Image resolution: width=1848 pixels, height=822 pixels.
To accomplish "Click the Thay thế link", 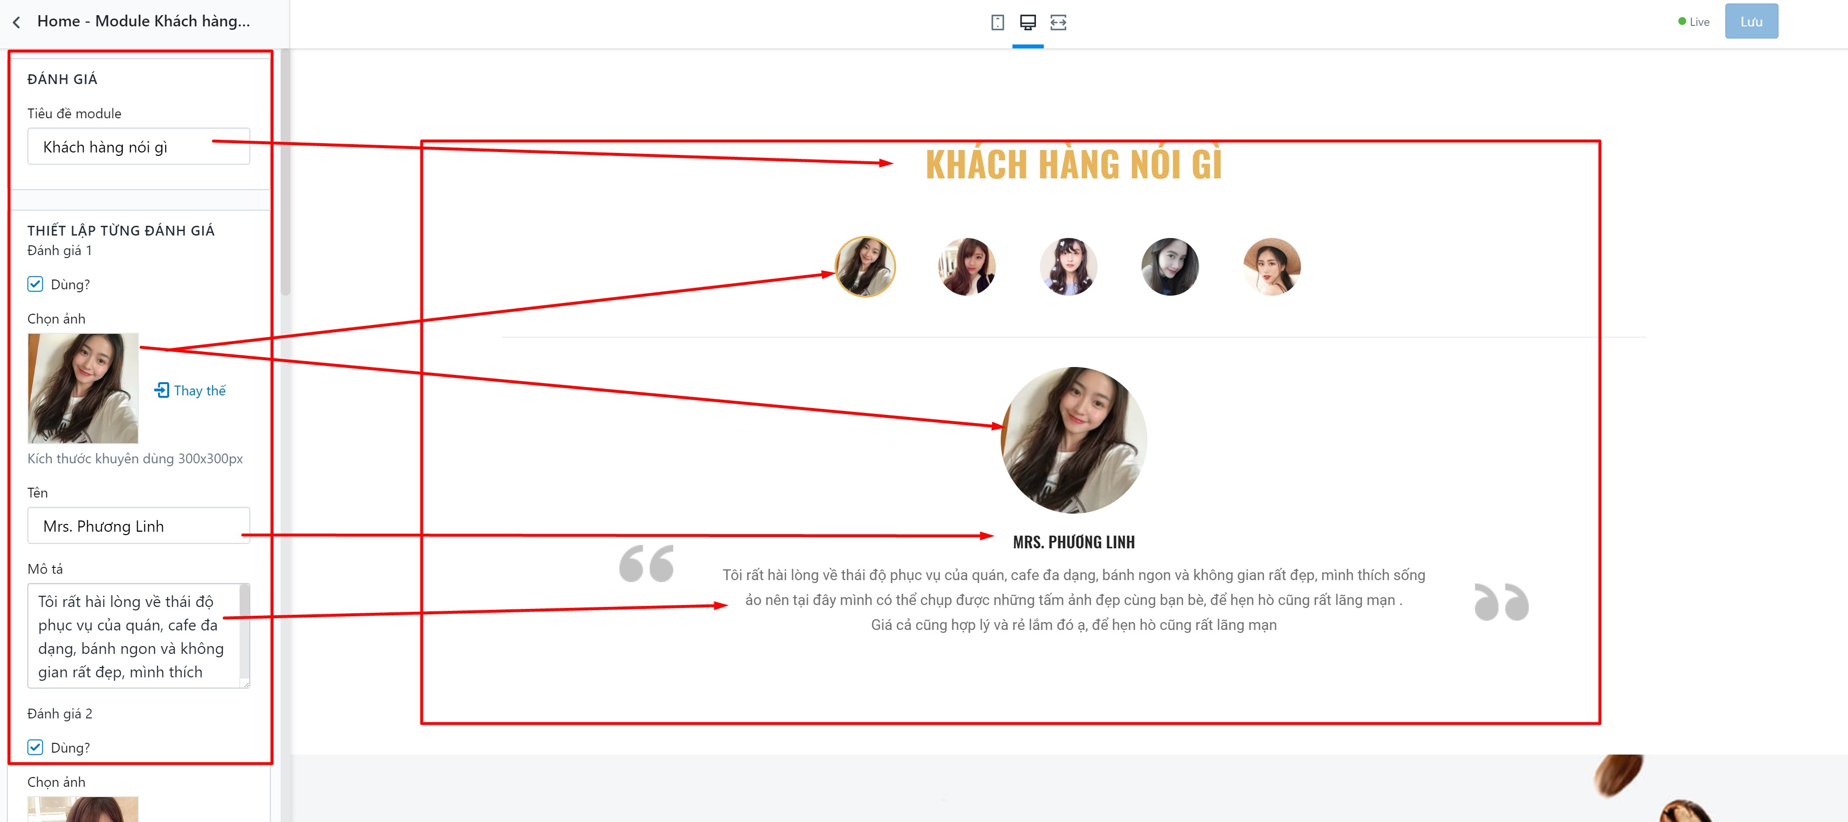I will pos(199,390).
